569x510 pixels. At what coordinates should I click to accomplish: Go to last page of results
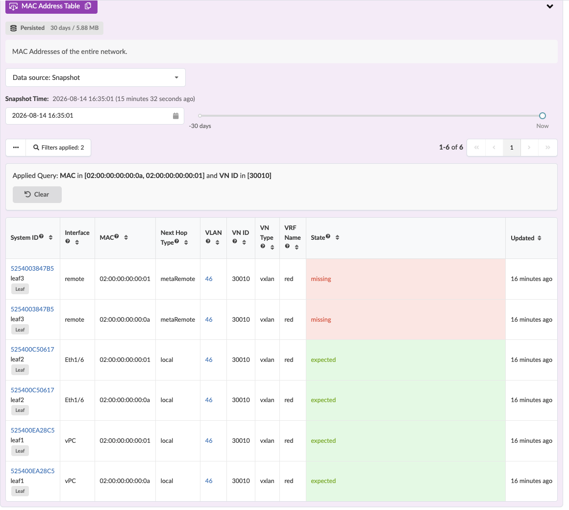[x=547, y=148]
